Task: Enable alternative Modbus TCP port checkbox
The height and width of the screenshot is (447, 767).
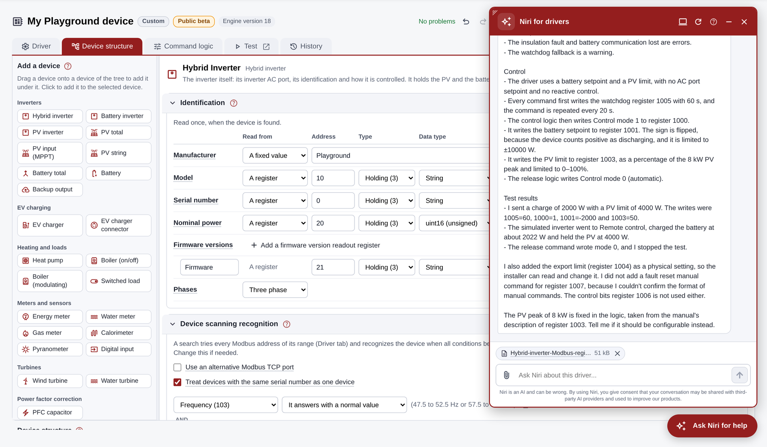Action: (178, 367)
